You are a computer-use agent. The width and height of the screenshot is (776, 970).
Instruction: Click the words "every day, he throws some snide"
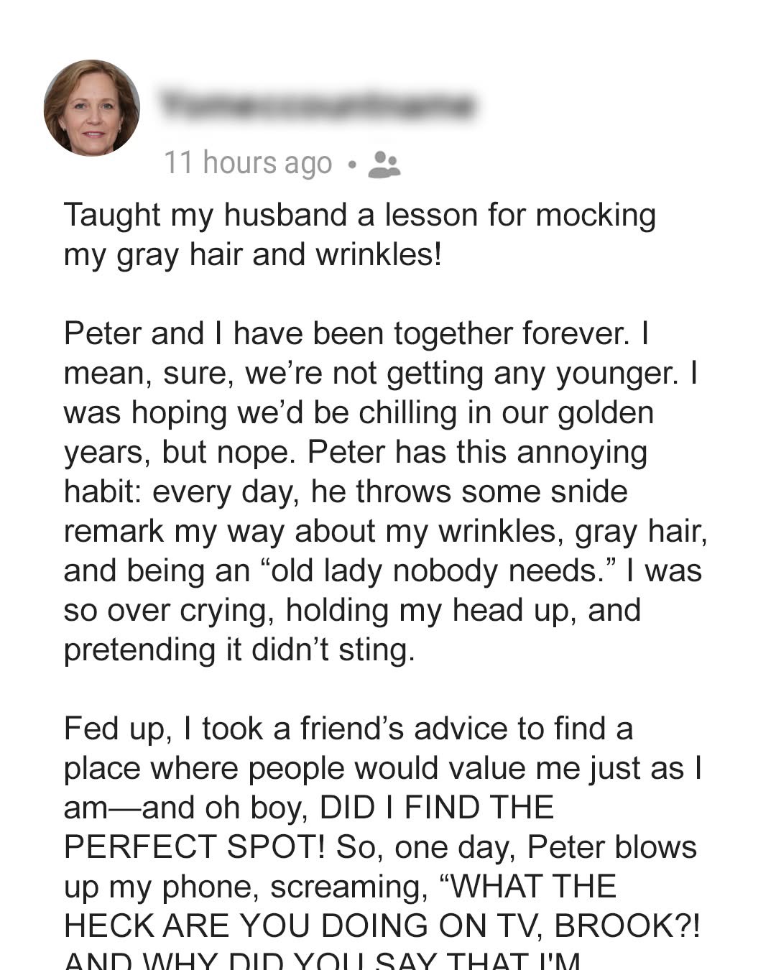[390, 491]
